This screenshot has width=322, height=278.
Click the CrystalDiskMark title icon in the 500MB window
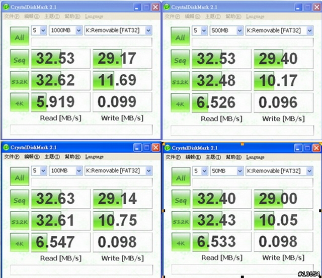(167, 7)
